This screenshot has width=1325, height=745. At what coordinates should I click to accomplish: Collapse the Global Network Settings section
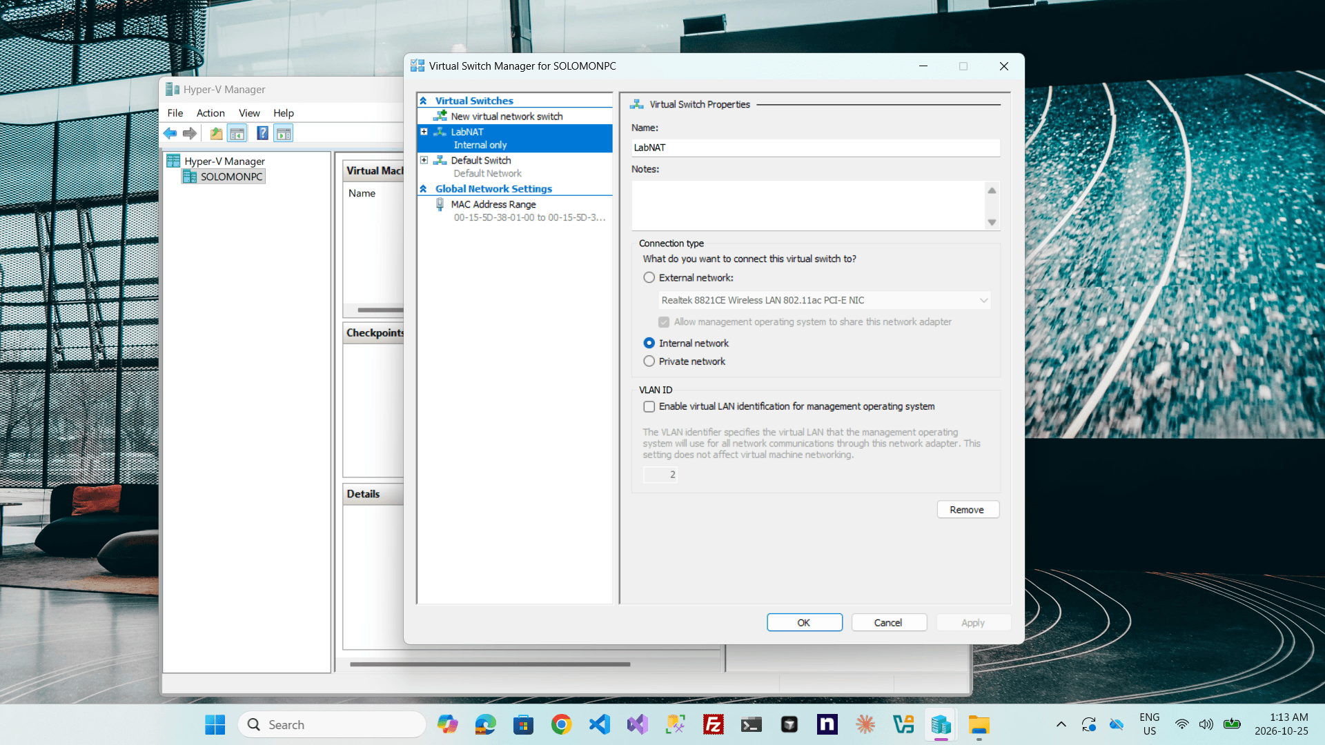tap(423, 189)
